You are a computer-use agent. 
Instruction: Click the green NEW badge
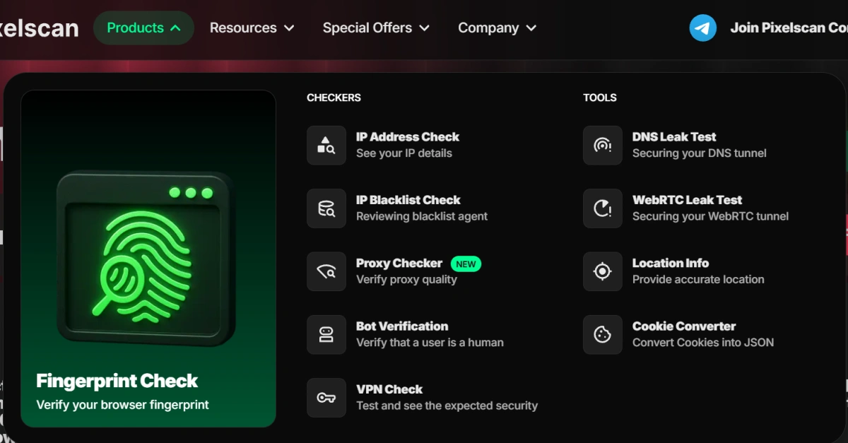point(466,264)
